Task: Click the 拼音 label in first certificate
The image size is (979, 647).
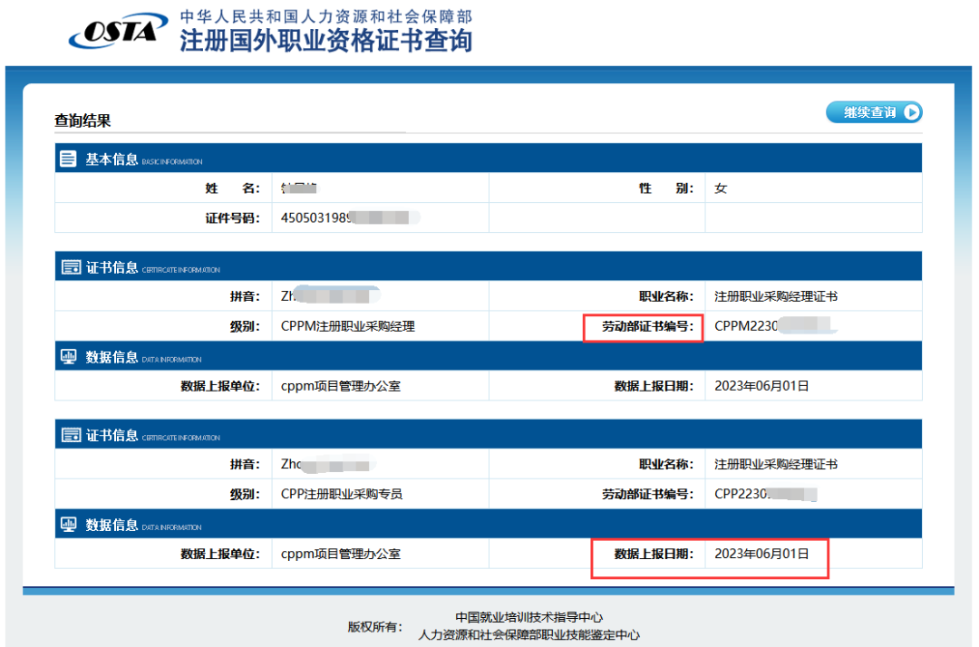Action: pos(245,296)
